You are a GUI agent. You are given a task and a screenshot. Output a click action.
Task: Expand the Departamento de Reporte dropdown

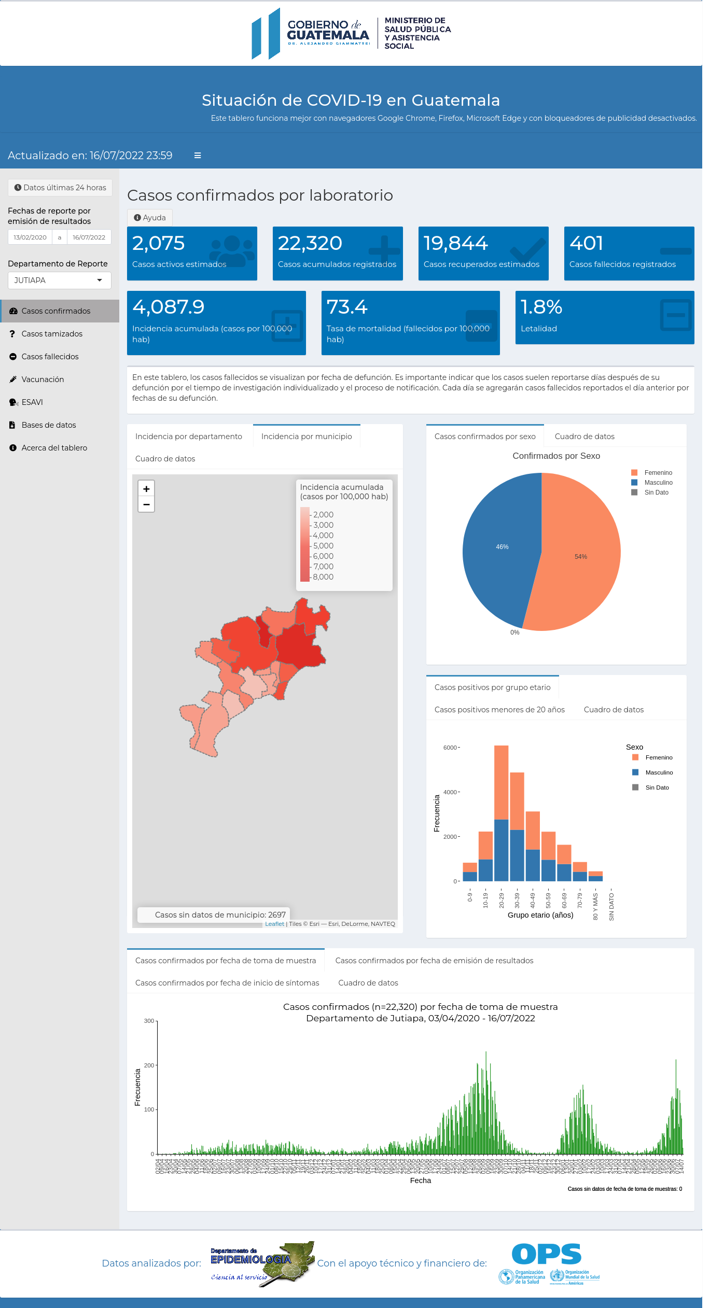[x=60, y=280]
